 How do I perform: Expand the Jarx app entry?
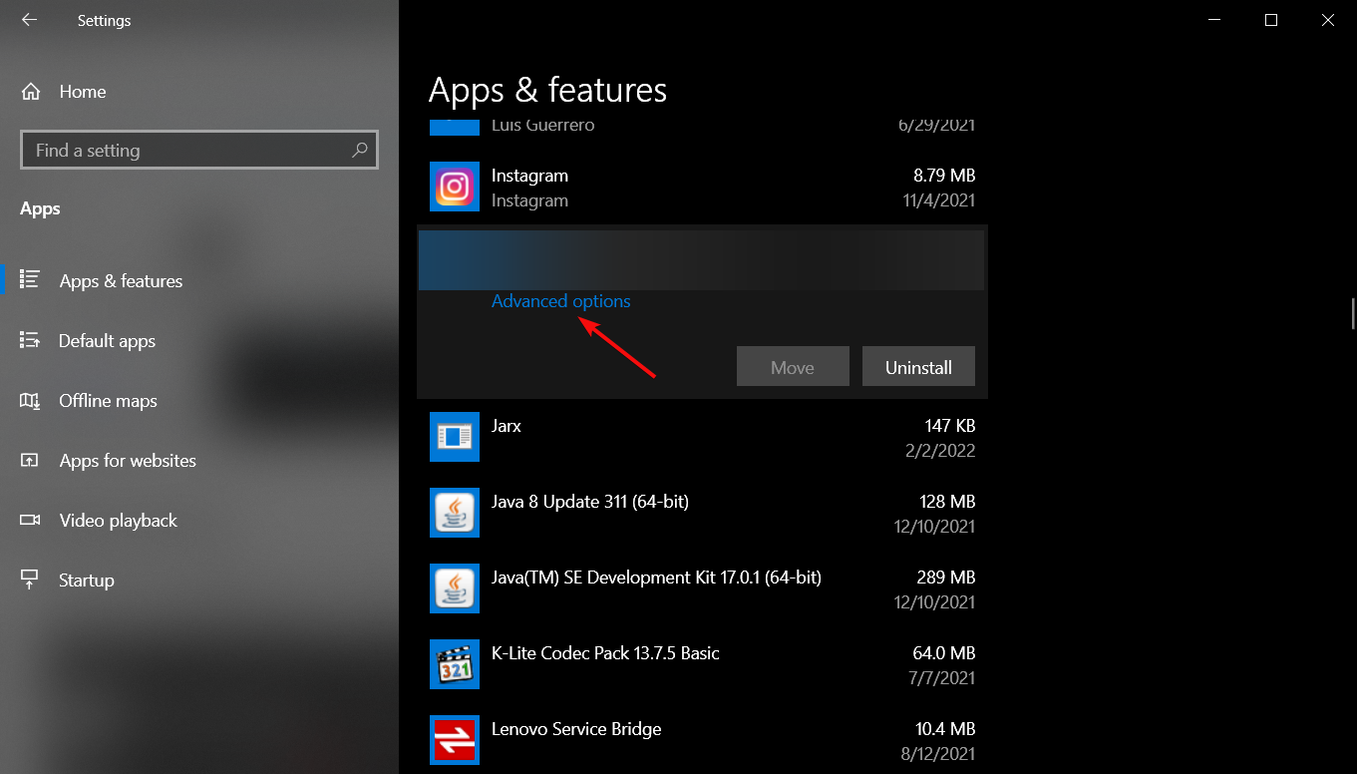click(698, 437)
